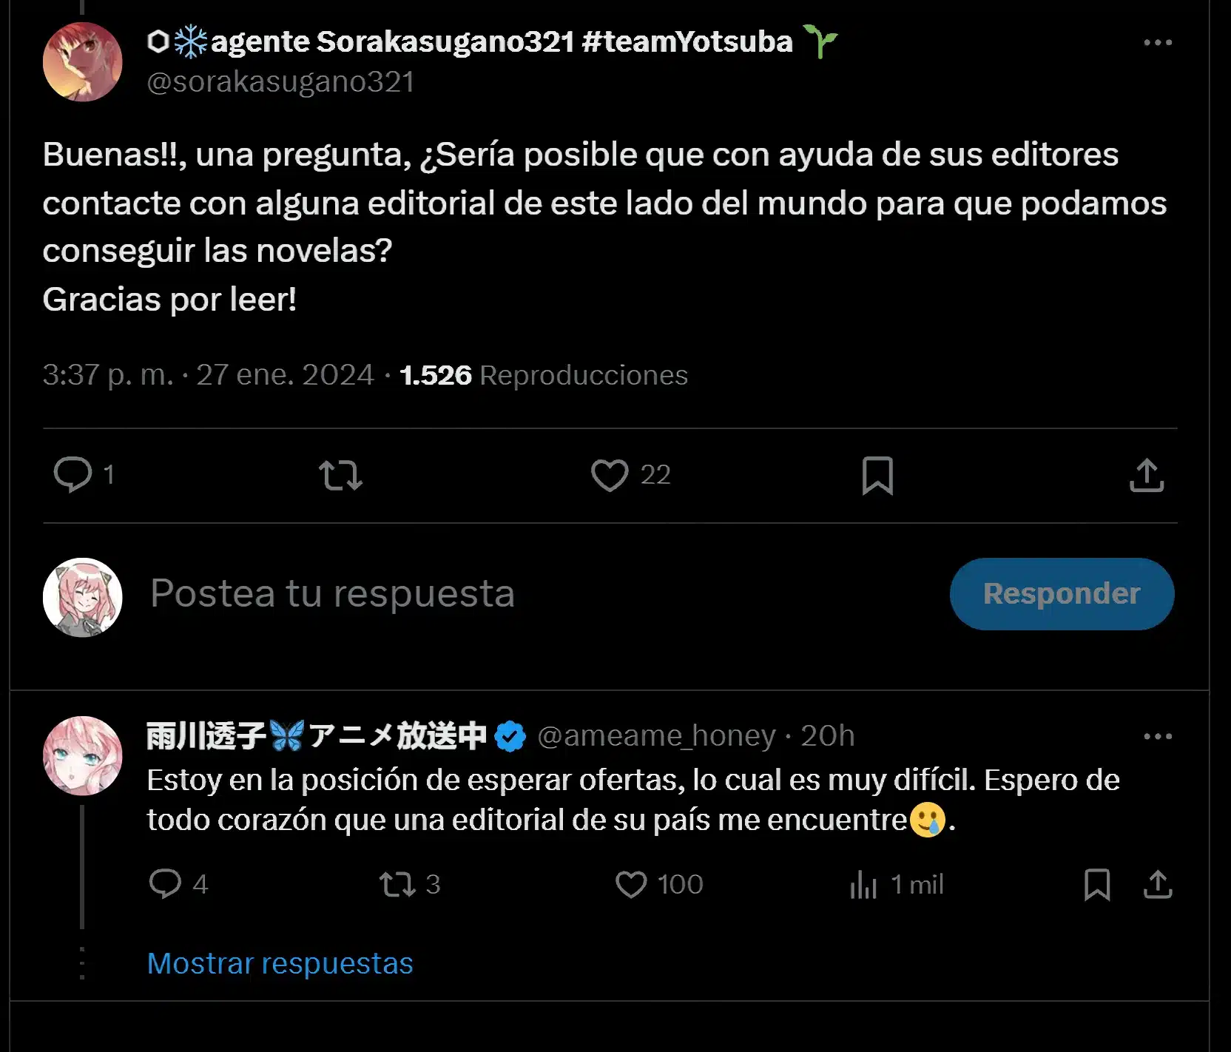Like the main tweet with 22 likes
The image size is (1231, 1052).
(x=610, y=476)
